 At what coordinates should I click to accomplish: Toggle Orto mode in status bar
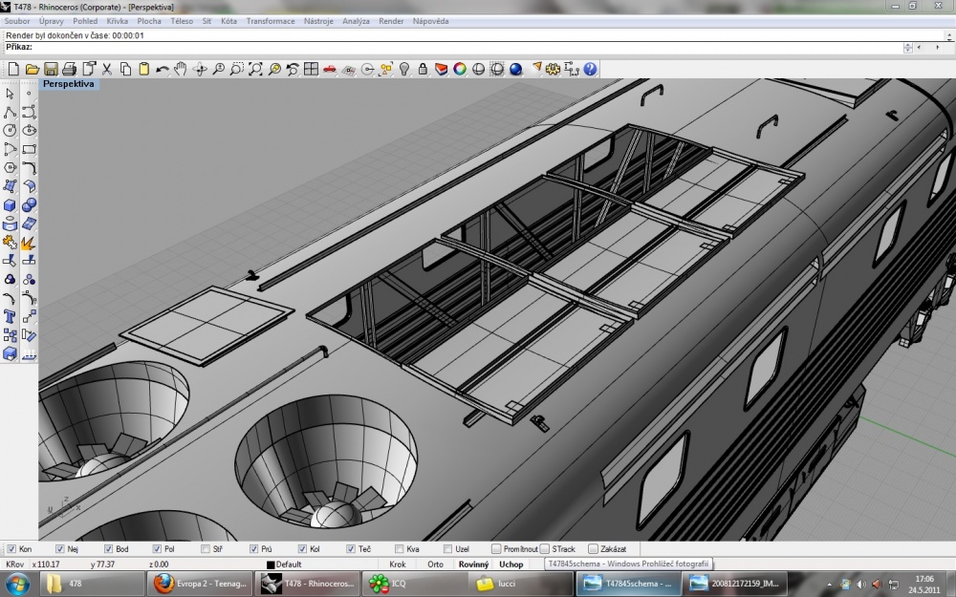(x=435, y=565)
